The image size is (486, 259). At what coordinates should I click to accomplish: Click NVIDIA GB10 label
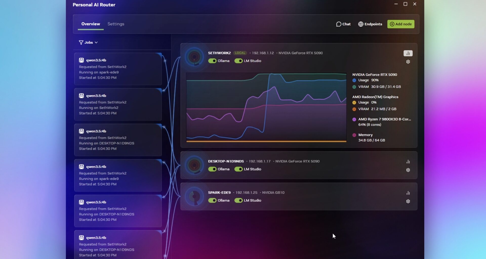pyautogui.click(x=273, y=192)
